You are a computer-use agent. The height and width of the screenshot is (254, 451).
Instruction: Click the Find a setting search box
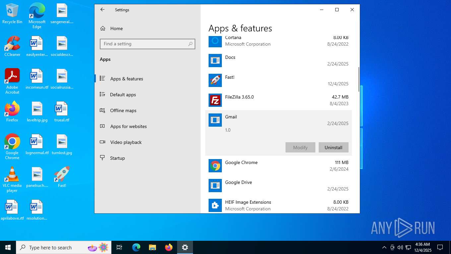tap(147, 44)
